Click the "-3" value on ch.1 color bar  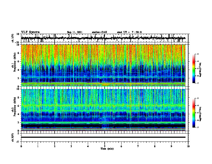(x=197, y=54)
